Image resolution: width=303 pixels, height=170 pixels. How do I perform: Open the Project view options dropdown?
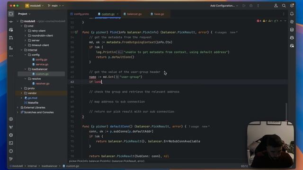24,14
